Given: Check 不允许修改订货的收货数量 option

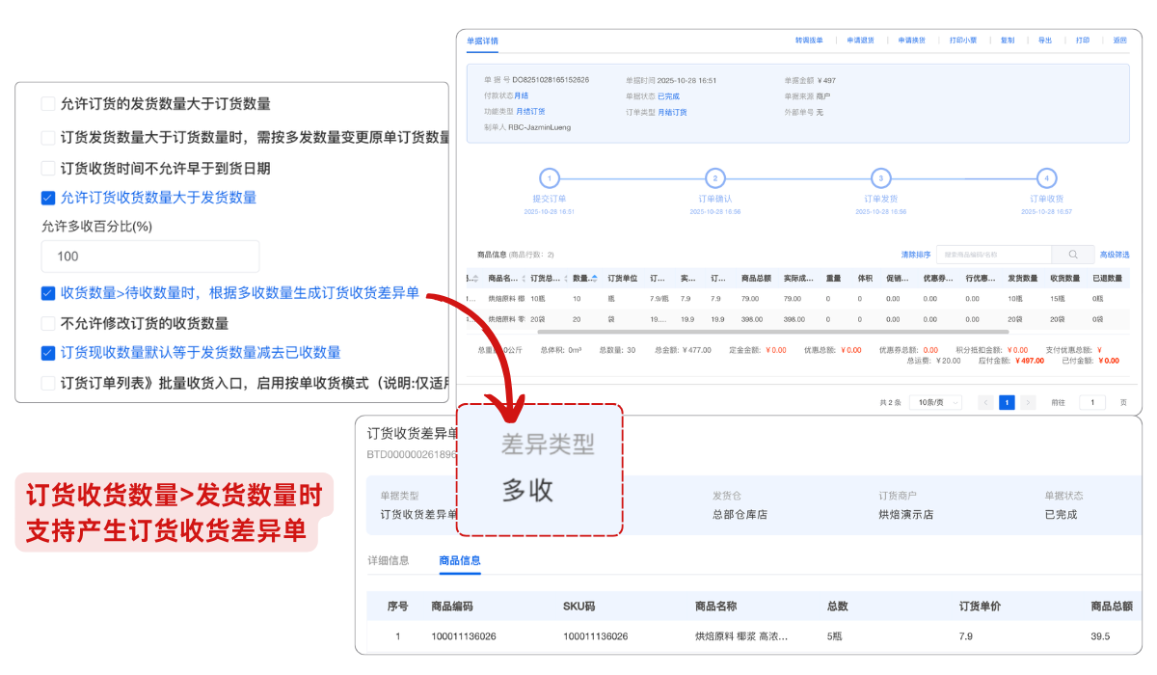Looking at the screenshot, I should (x=48, y=323).
